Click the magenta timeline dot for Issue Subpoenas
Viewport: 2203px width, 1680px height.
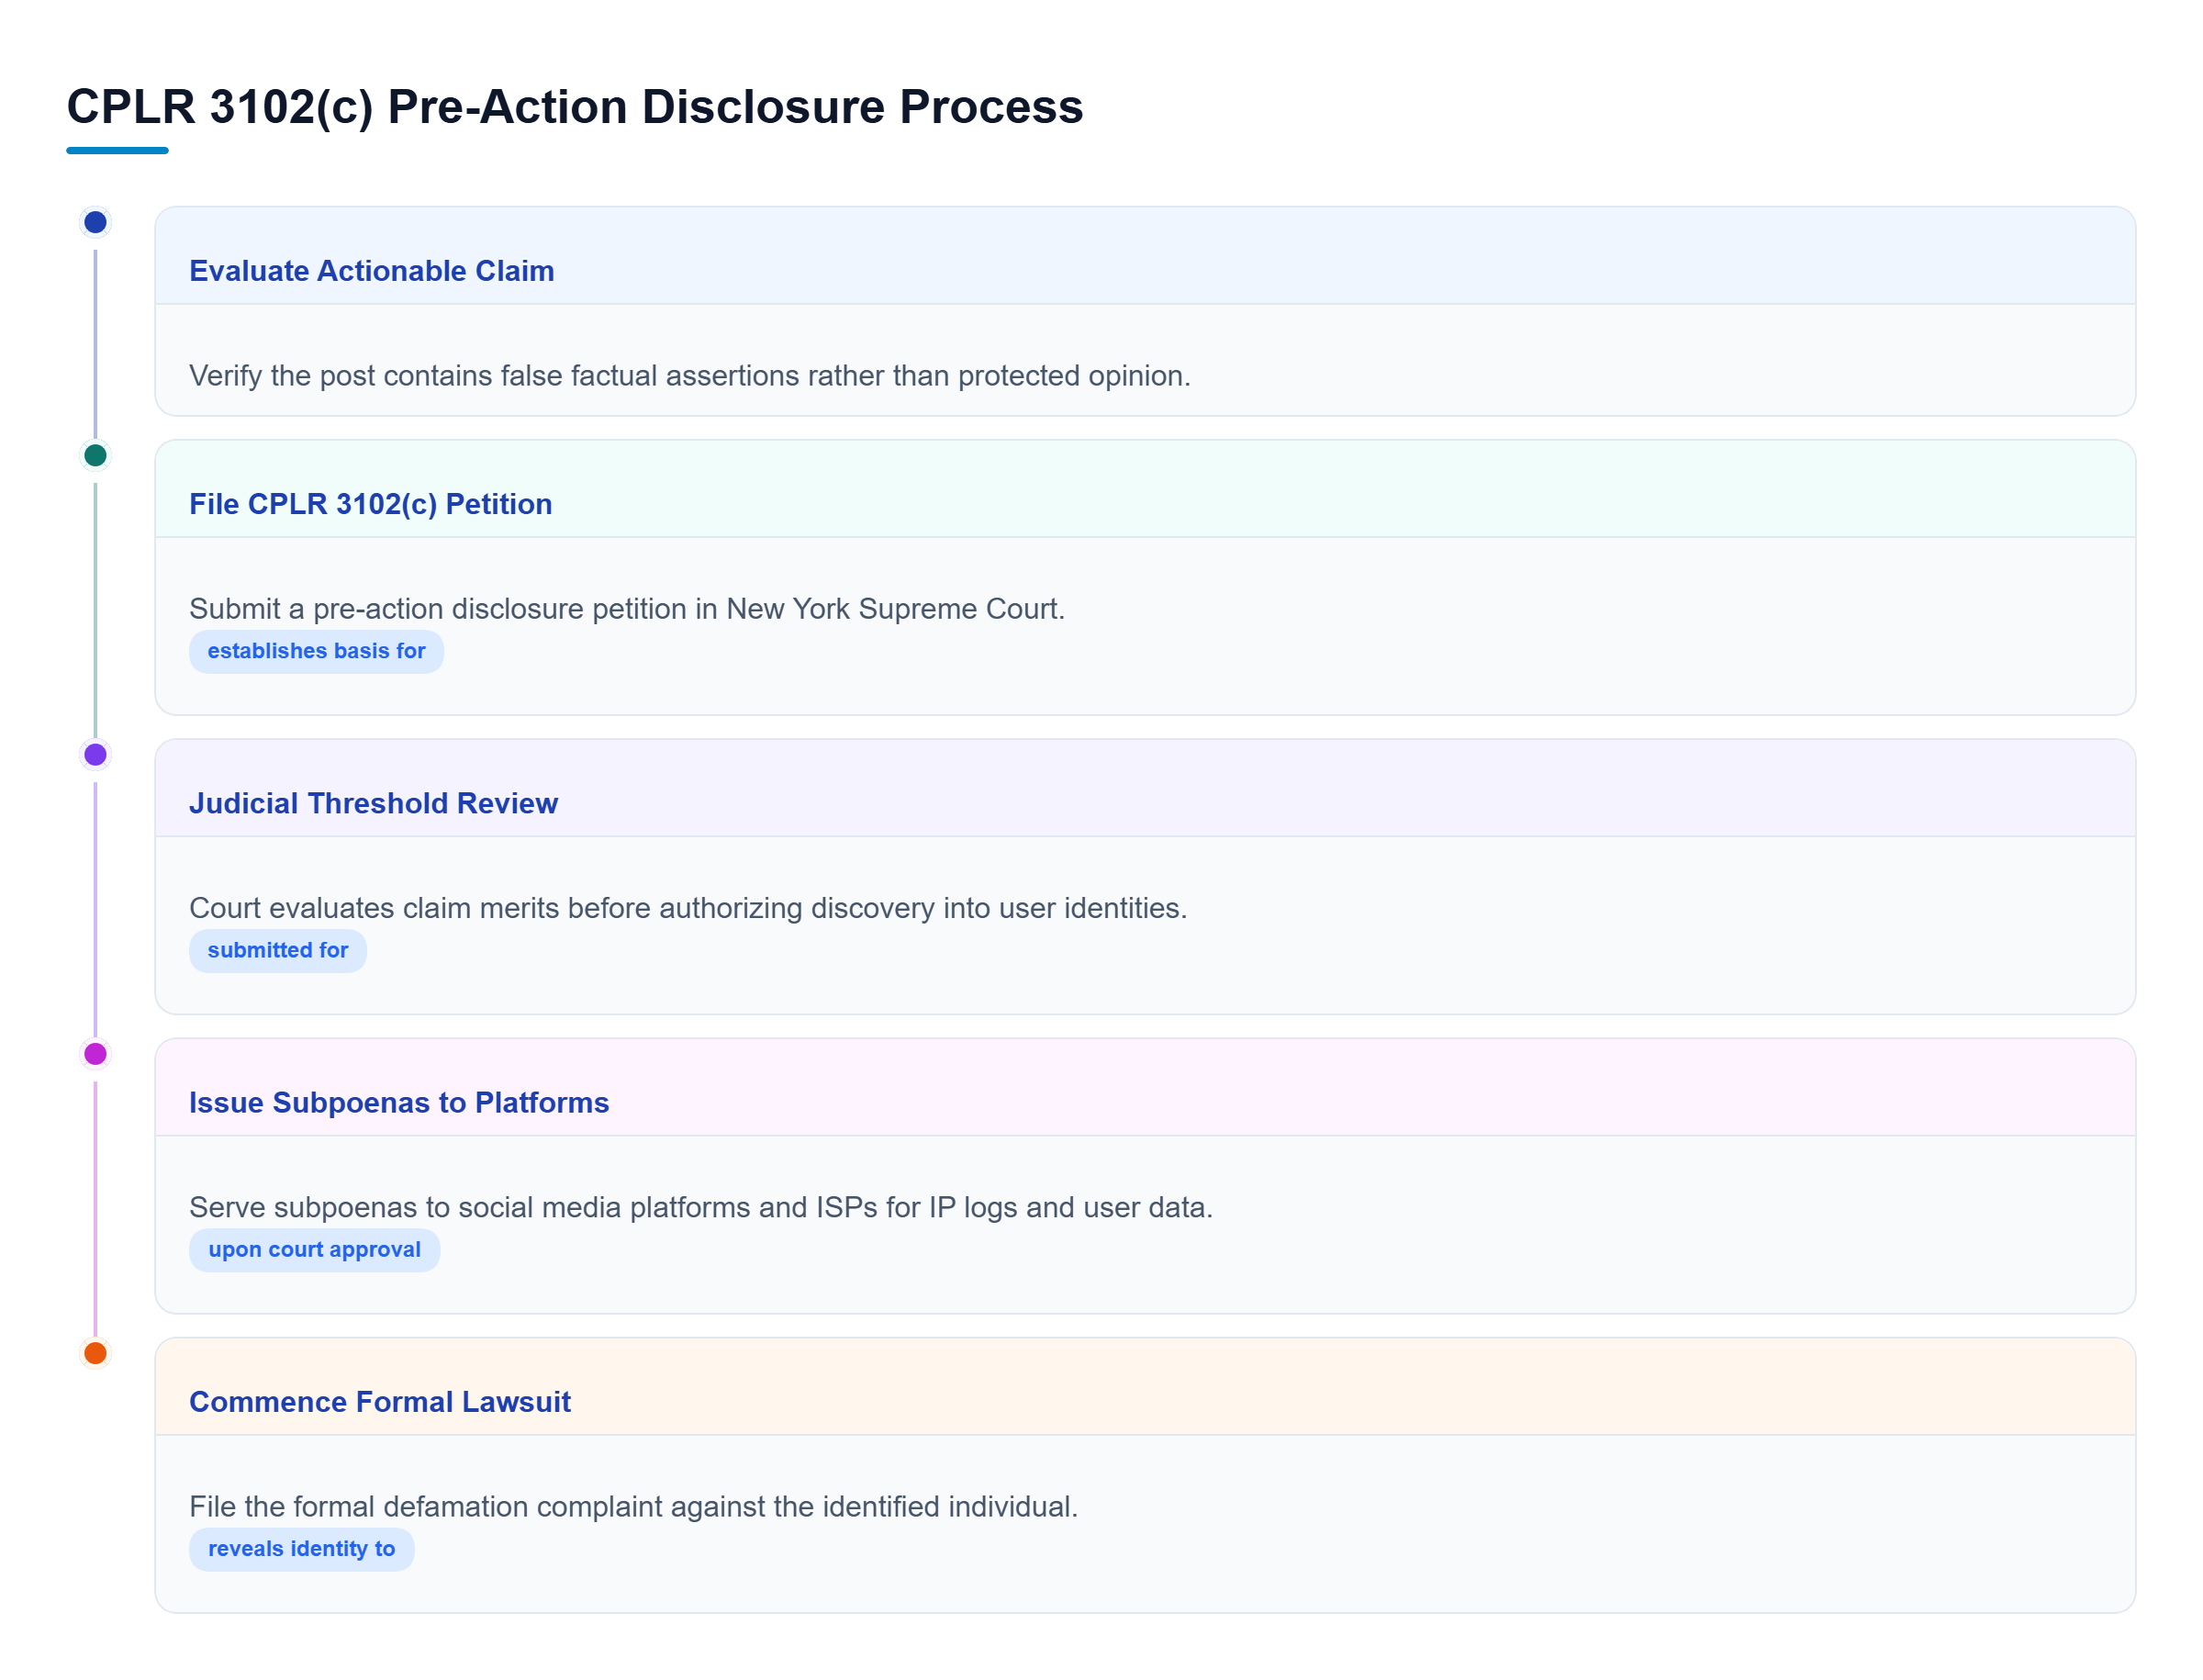tap(95, 1053)
